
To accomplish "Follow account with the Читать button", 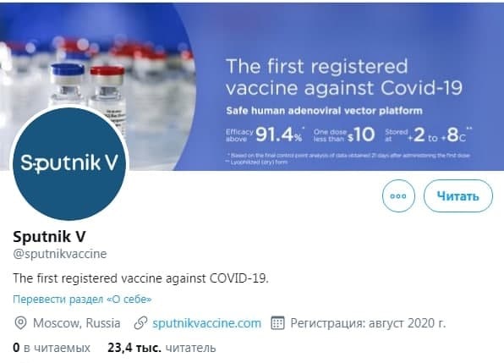I will (458, 195).
